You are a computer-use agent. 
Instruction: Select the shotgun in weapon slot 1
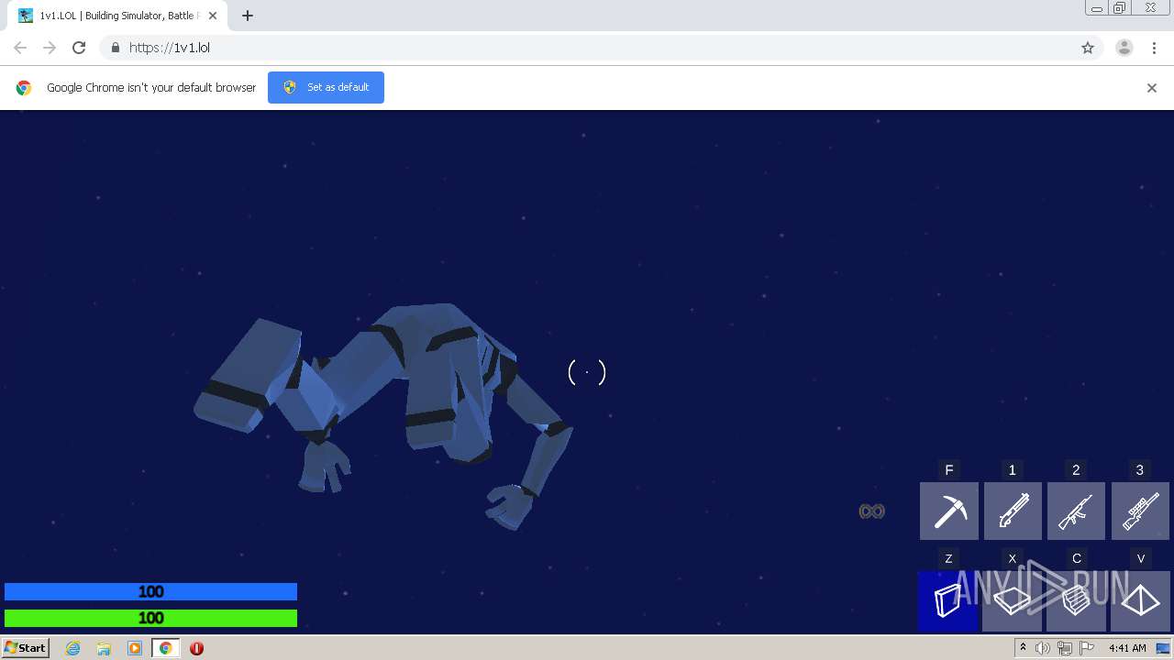(1013, 511)
